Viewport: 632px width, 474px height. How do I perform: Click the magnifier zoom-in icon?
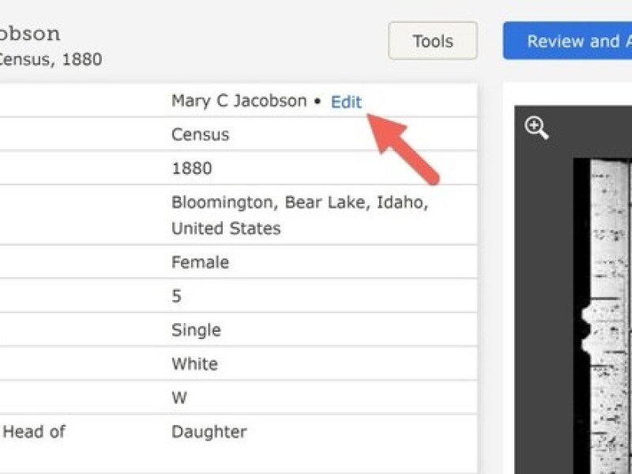pyautogui.click(x=537, y=128)
